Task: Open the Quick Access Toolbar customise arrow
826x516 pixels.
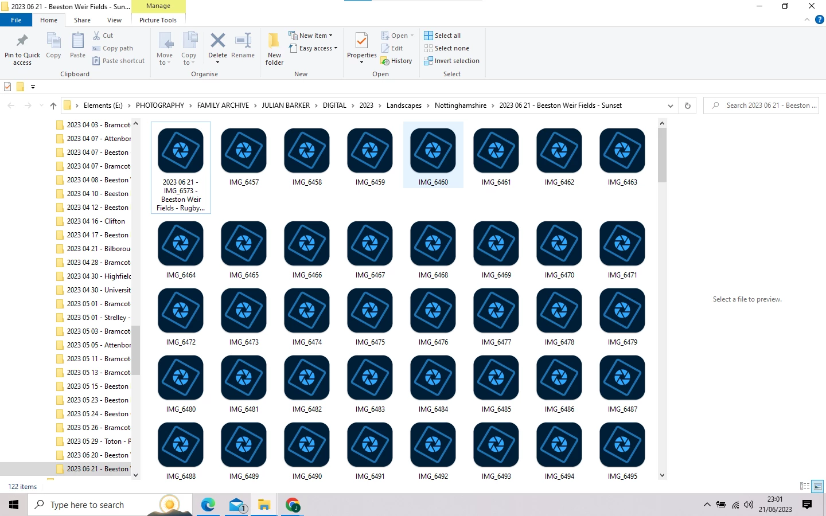Action: (x=33, y=87)
